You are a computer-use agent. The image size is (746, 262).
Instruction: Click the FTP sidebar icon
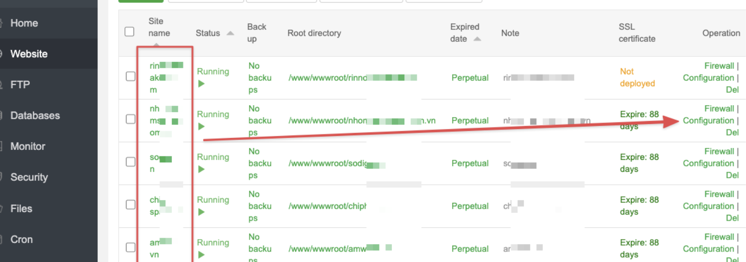pos(1,85)
